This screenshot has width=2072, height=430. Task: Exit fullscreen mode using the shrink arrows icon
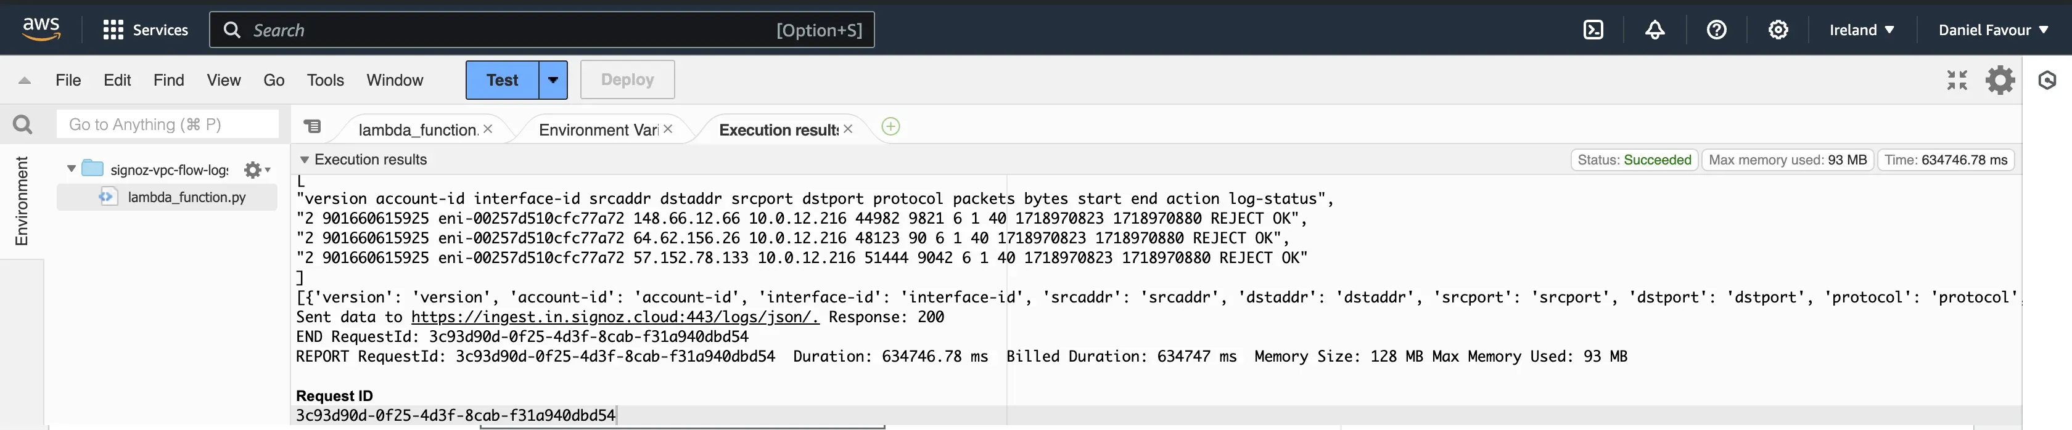[x=1957, y=79]
